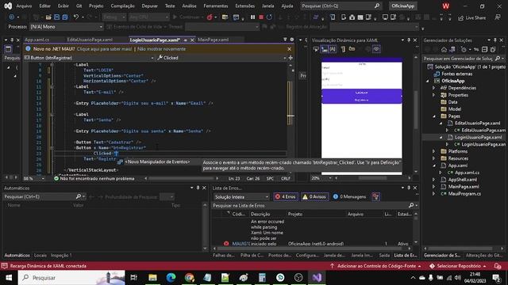Image resolution: width=508 pixels, height=285 pixels.
Task: Click the MAUIG1 error code link
Action: click(241, 244)
